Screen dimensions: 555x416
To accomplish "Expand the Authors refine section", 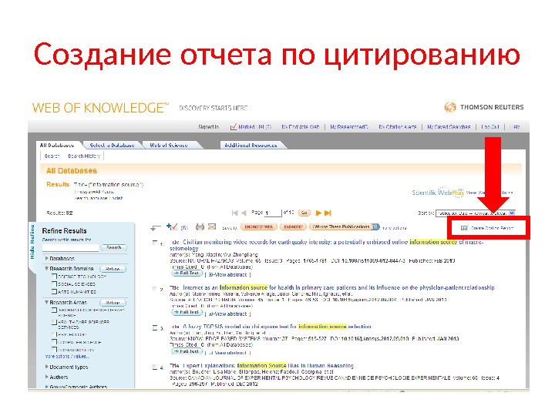I will pyautogui.click(x=46, y=377).
